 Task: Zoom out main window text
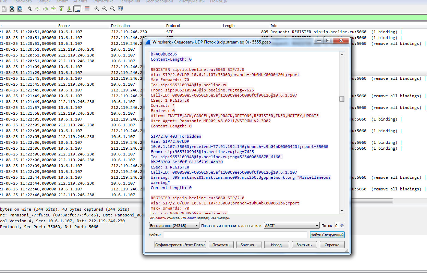coord(105,9)
